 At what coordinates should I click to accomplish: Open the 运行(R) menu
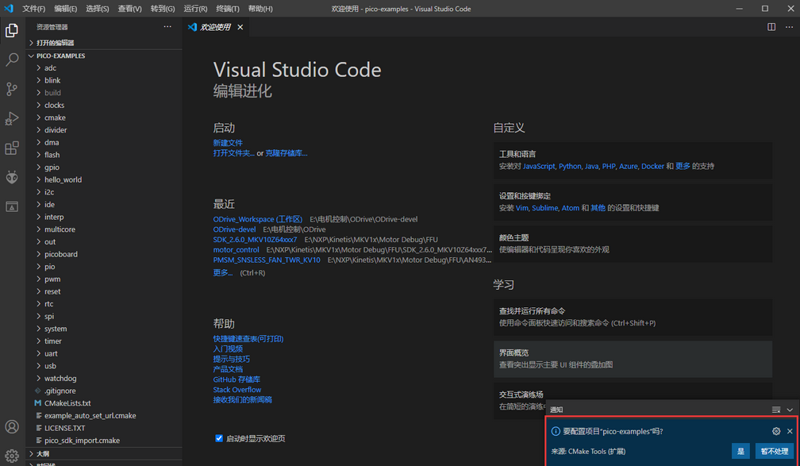point(195,9)
